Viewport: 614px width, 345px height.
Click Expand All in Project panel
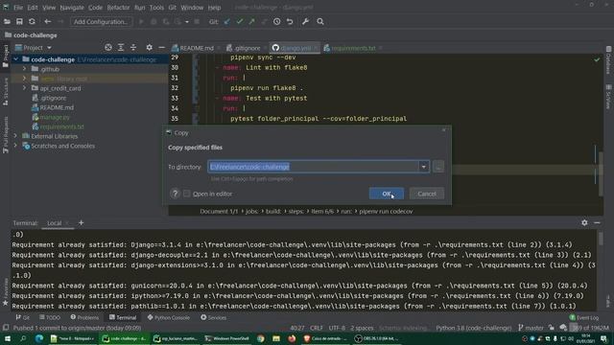121,47
